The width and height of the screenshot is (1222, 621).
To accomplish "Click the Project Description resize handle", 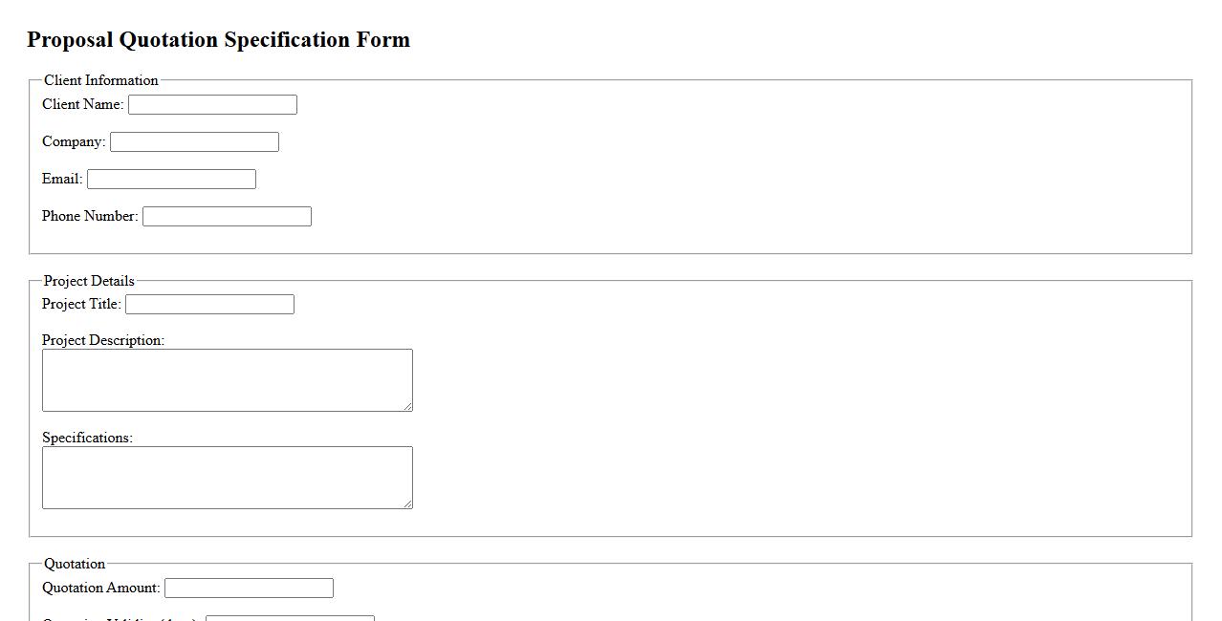I will click(x=408, y=407).
